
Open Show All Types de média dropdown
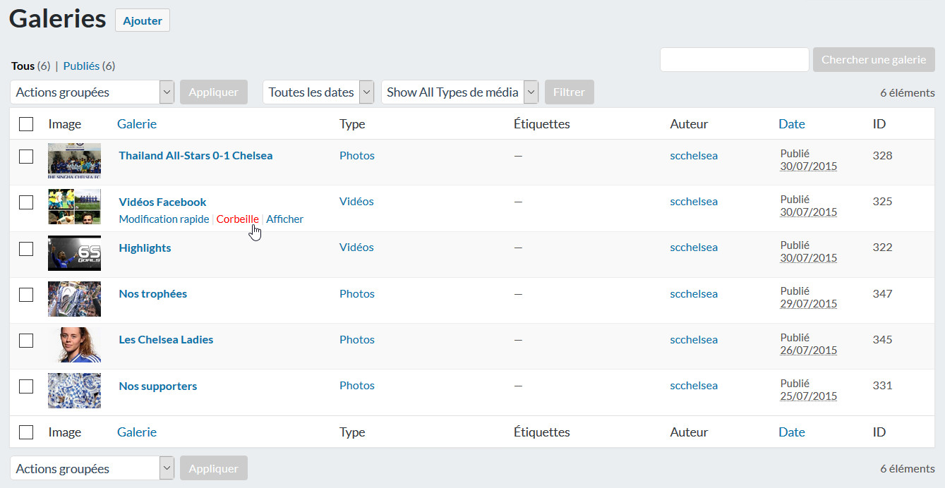(x=460, y=92)
